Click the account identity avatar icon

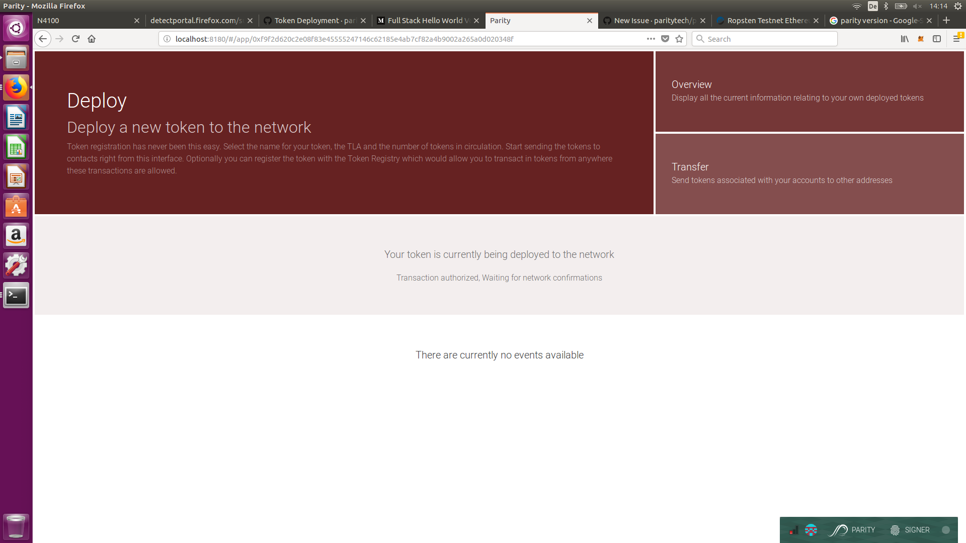811,530
